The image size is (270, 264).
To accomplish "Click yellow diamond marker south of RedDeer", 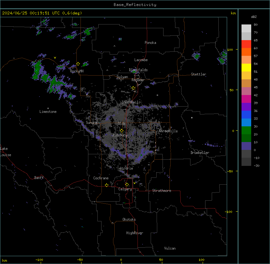I will pyautogui.click(x=133, y=88).
